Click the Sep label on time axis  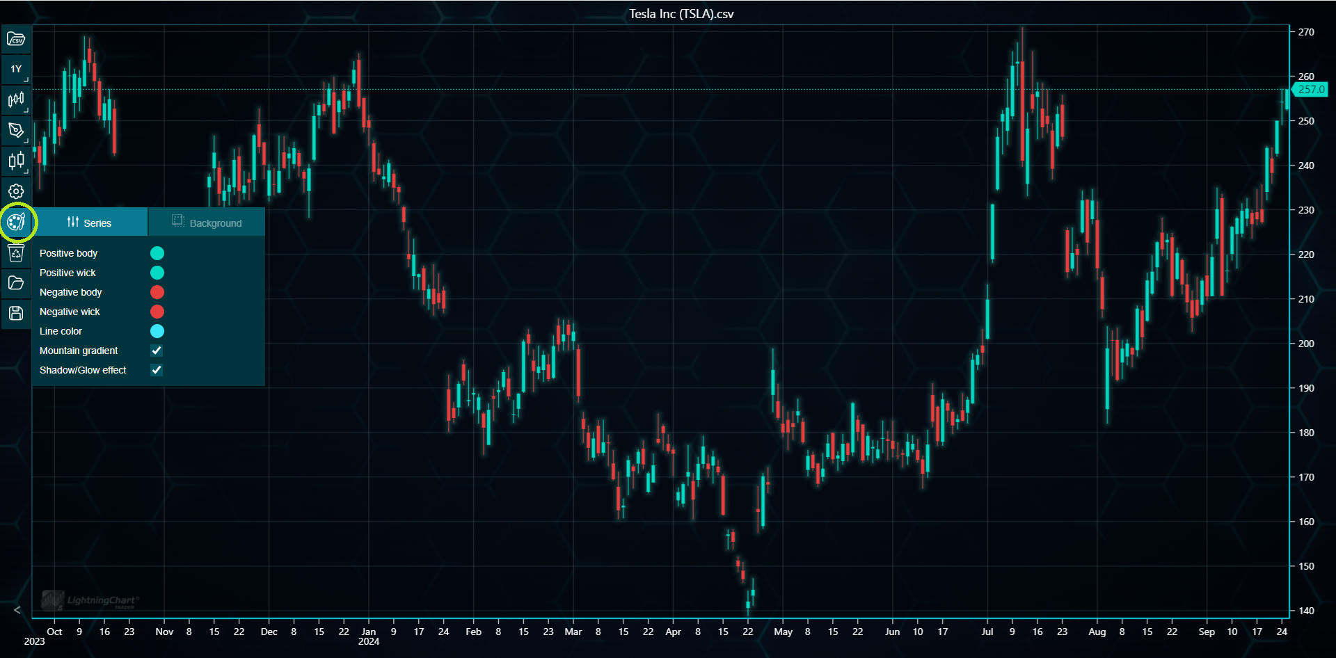pyautogui.click(x=1207, y=632)
